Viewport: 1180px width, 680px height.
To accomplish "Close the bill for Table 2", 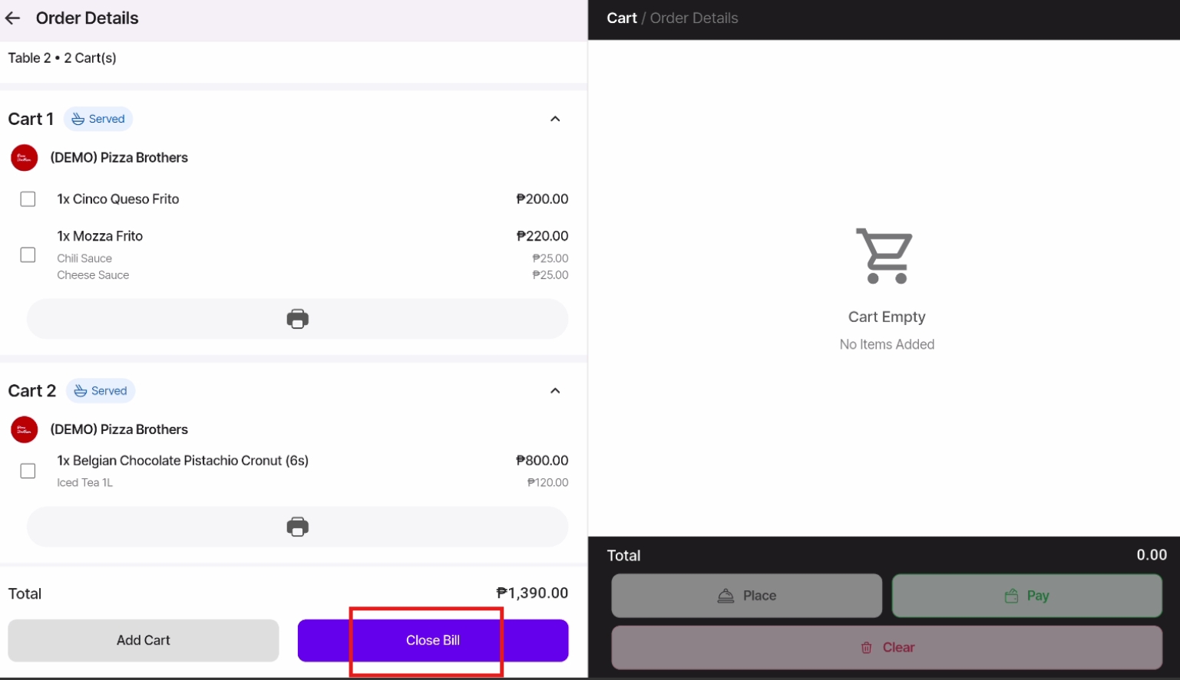I will point(433,640).
